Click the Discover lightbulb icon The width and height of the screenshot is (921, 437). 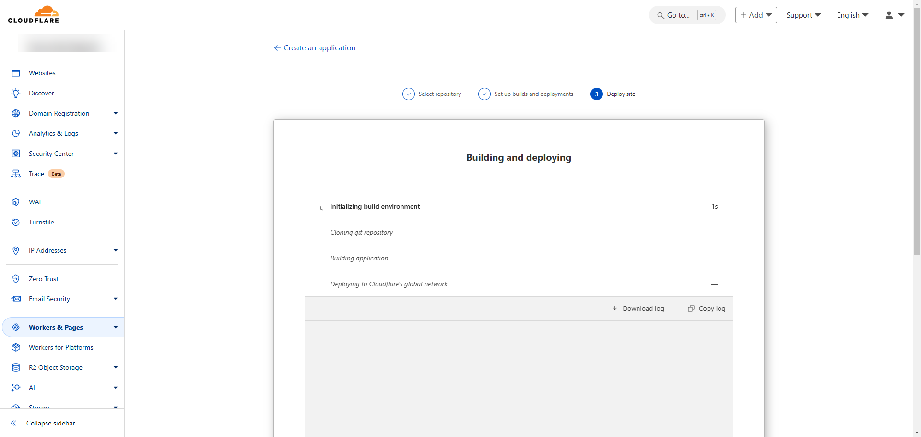(16, 93)
